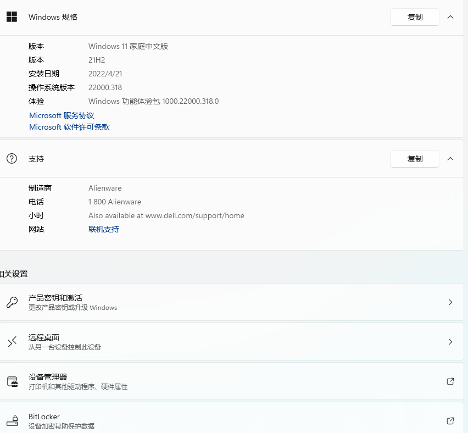Click the 更改产品密钥或升级 Windows description
This screenshot has height=433, width=468.
(x=73, y=308)
